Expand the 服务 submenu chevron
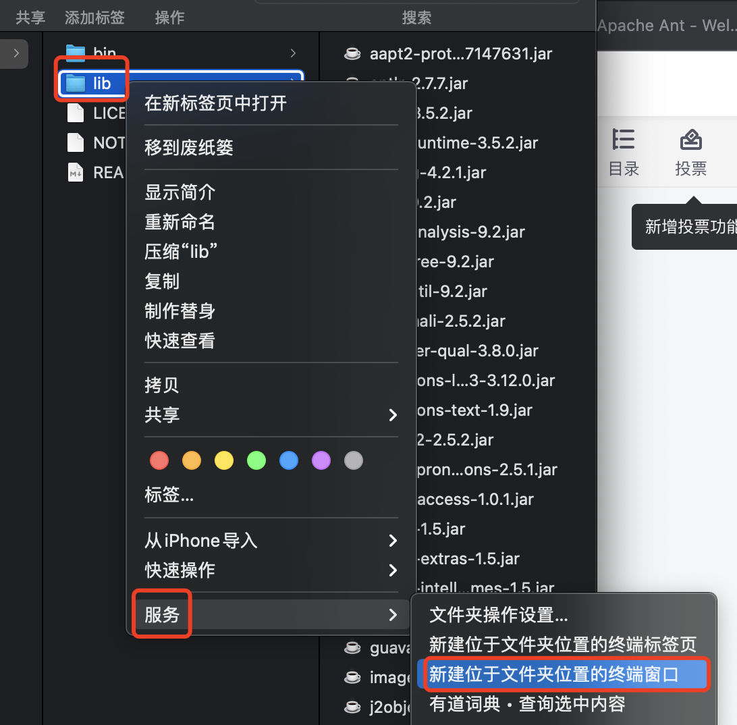Image resolution: width=737 pixels, height=725 pixels. click(393, 614)
